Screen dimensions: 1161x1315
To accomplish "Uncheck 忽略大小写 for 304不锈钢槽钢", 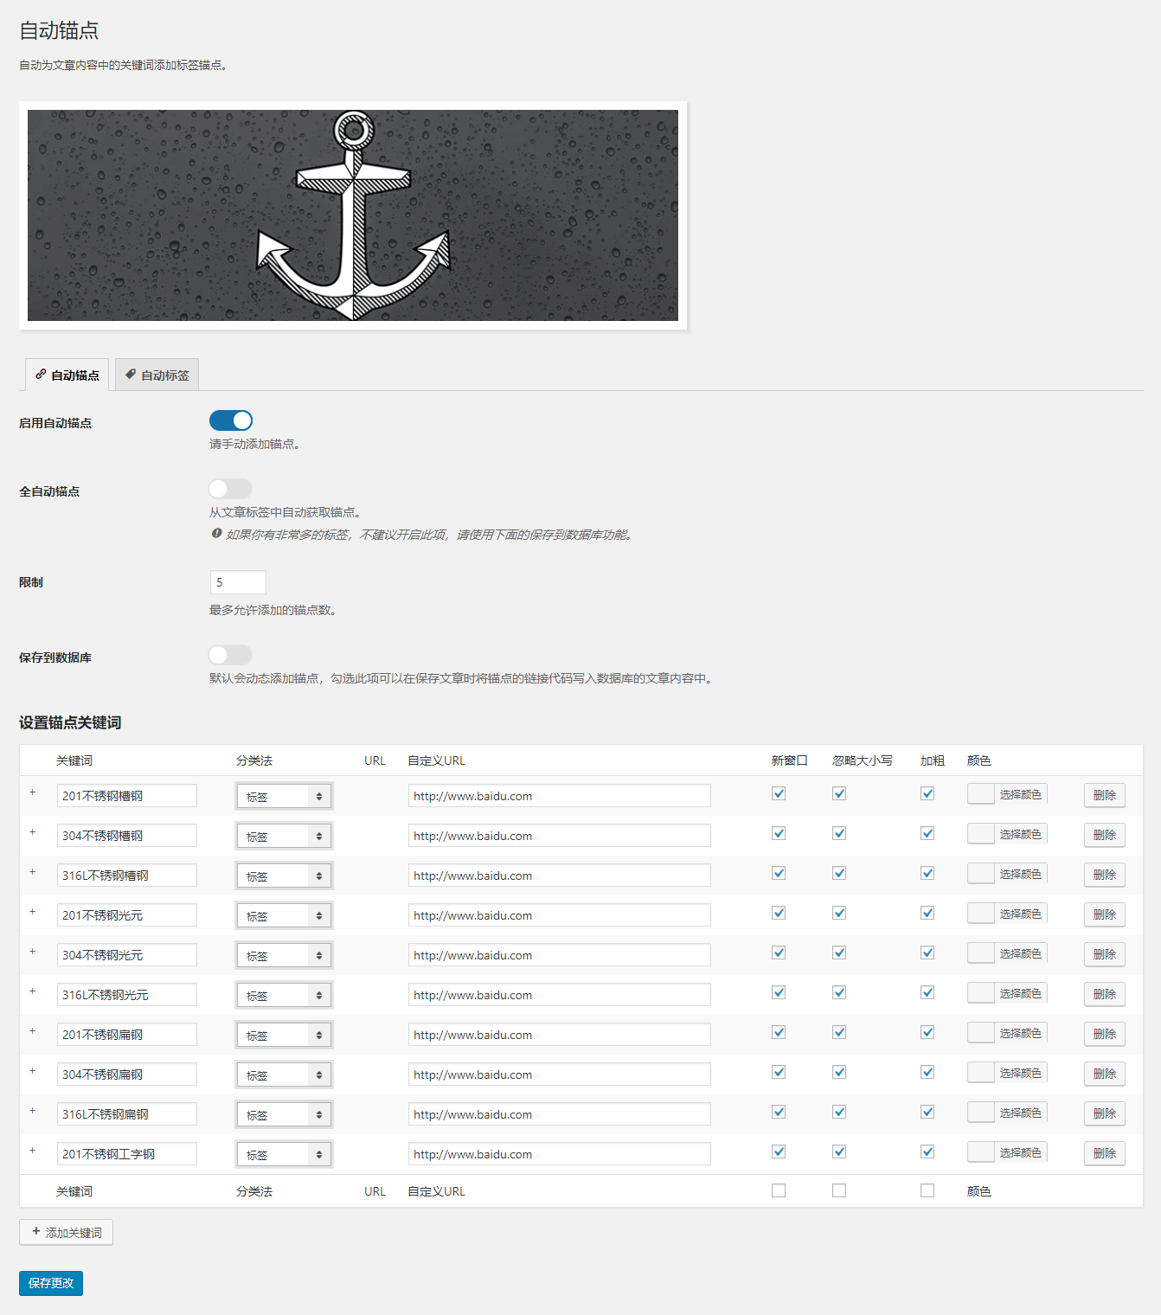I will point(839,833).
